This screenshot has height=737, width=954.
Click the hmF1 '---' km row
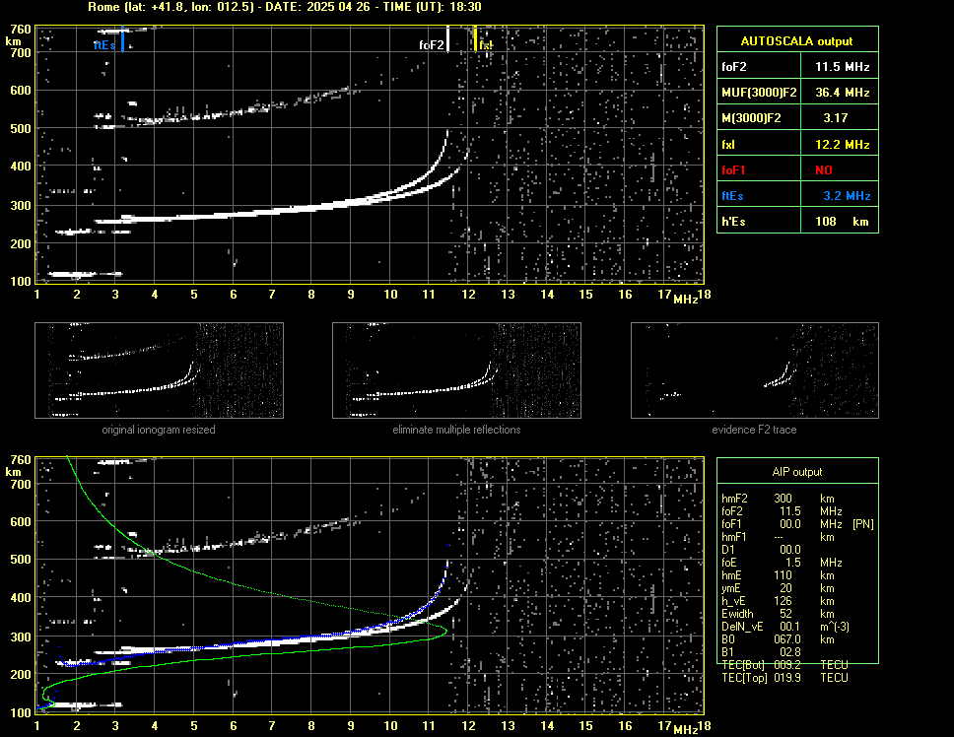pyautogui.click(x=778, y=537)
